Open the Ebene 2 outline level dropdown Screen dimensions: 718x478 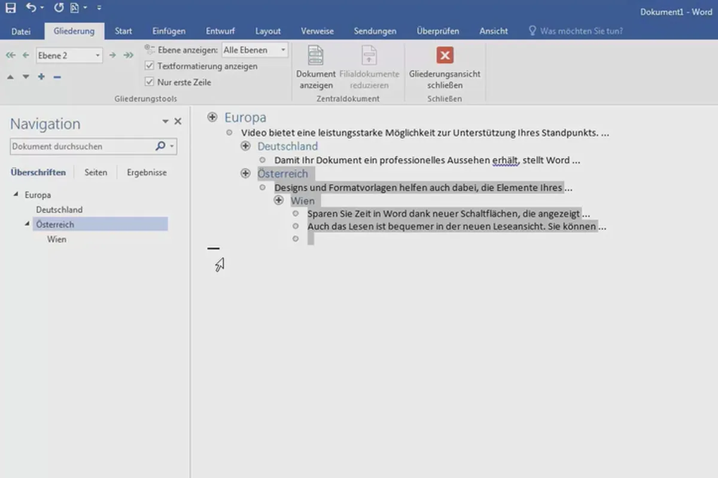69,56
